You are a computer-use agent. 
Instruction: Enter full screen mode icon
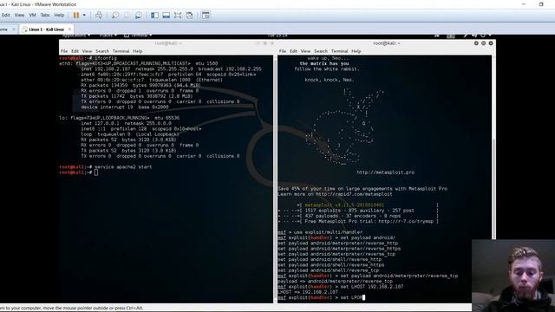(178, 16)
